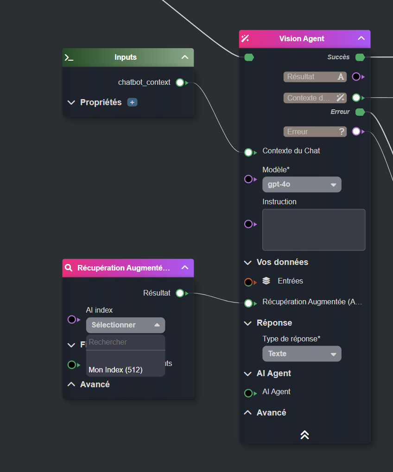This screenshot has height=472, width=393.
Task: Click the layers icon beside Entrées
Action: click(x=266, y=281)
